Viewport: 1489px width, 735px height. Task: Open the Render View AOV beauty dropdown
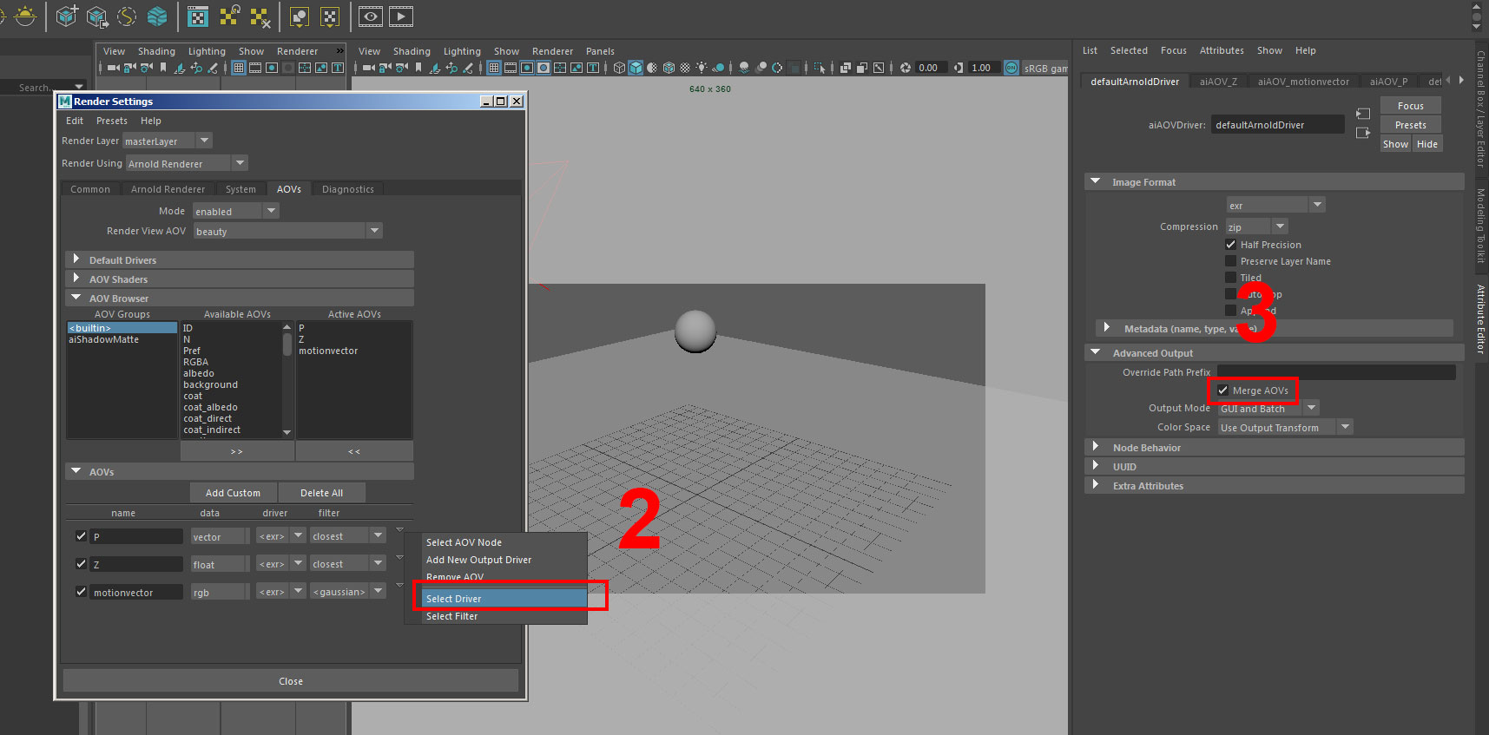(x=374, y=231)
